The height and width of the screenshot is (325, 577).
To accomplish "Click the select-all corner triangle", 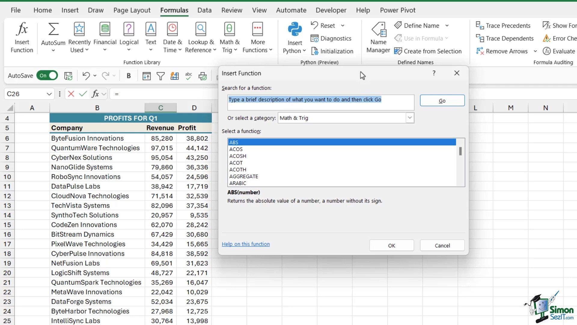I will 10,108.
